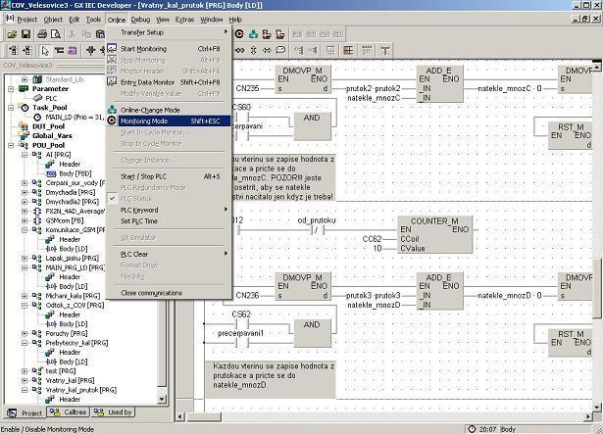Click the Open project folder icon
Viewport: 603px width, 434px height.
click(13, 34)
